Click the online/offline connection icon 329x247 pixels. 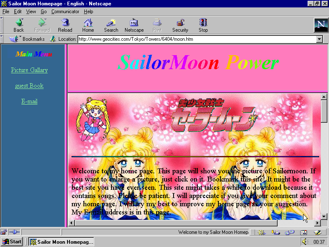tap(14, 232)
